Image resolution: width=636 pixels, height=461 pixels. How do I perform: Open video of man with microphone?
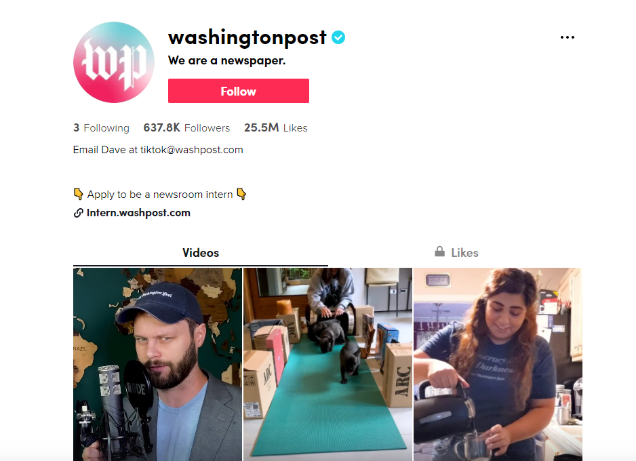point(157,364)
